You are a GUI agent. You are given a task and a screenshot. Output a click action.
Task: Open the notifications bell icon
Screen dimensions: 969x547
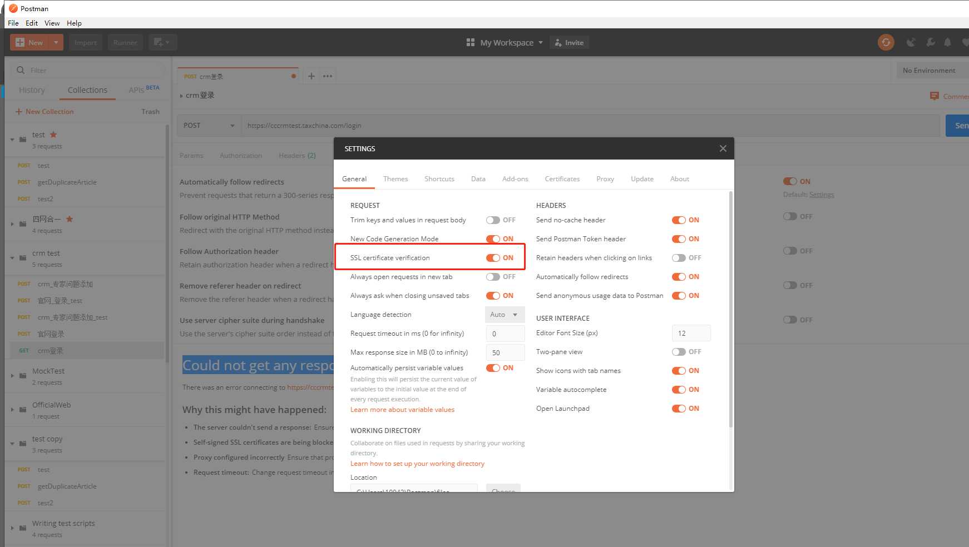click(x=948, y=42)
